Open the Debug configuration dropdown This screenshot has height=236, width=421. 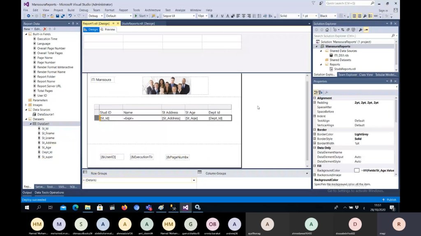pyautogui.click(x=102, y=16)
